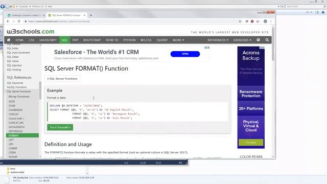This screenshot has height=184, width=327.
Task: Click the red extension icon in browser toolbar
Action: [252, 21]
